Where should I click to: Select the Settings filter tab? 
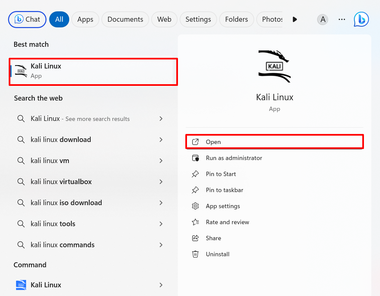pyautogui.click(x=198, y=19)
